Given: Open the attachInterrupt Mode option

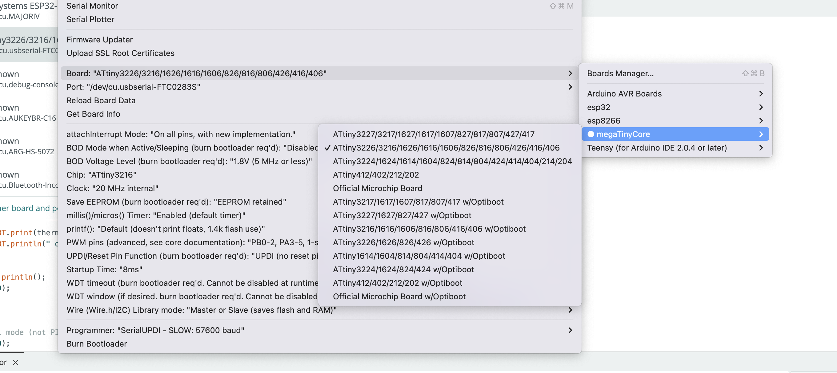Looking at the screenshot, I should (x=190, y=134).
